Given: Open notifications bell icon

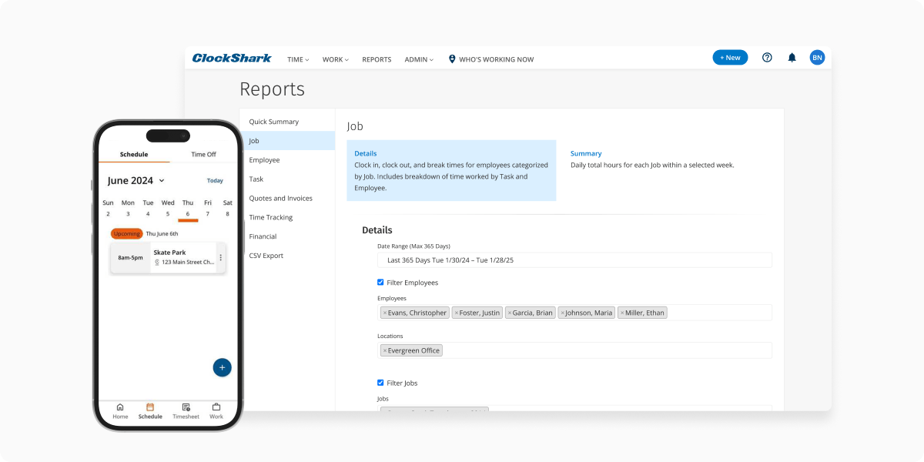Looking at the screenshot, I should (x=792, y=58).
